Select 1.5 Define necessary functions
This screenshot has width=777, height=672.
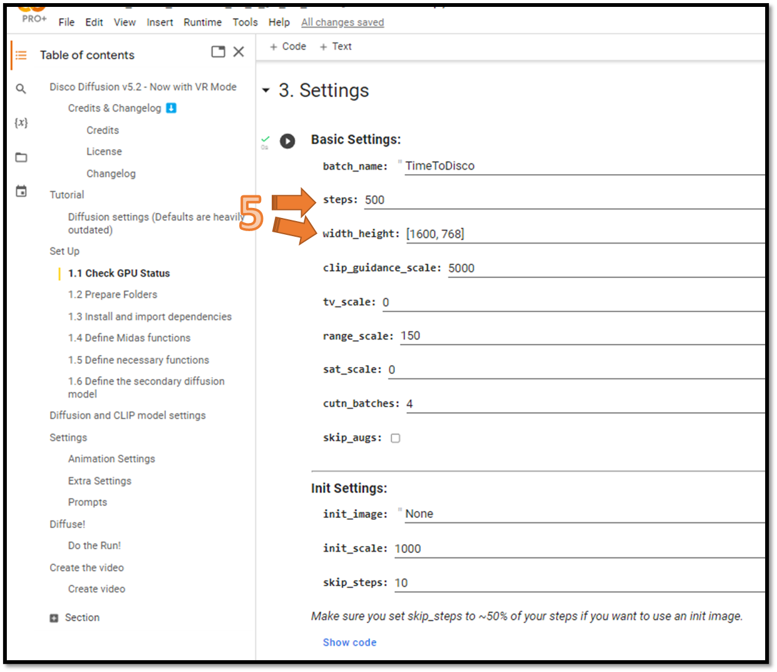click(x=138, y=360)
